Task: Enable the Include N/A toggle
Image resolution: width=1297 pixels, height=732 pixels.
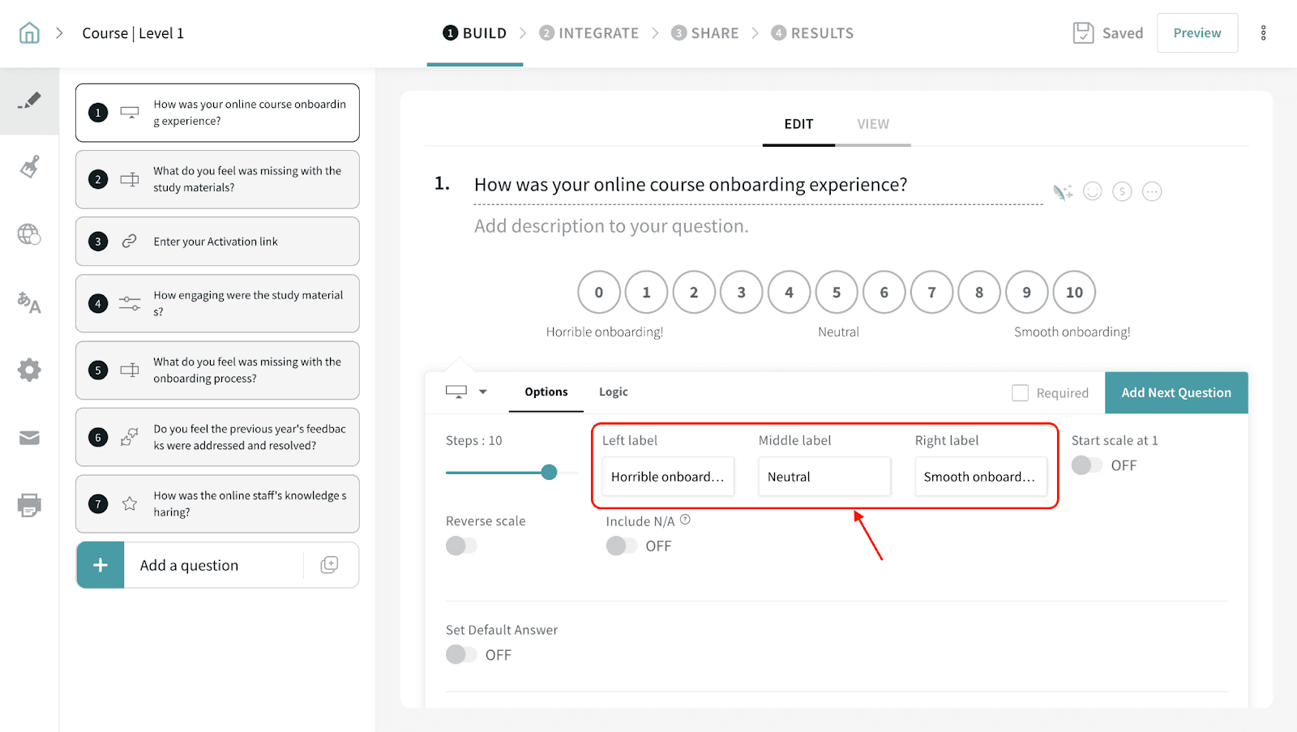Action: coord(622,546)
